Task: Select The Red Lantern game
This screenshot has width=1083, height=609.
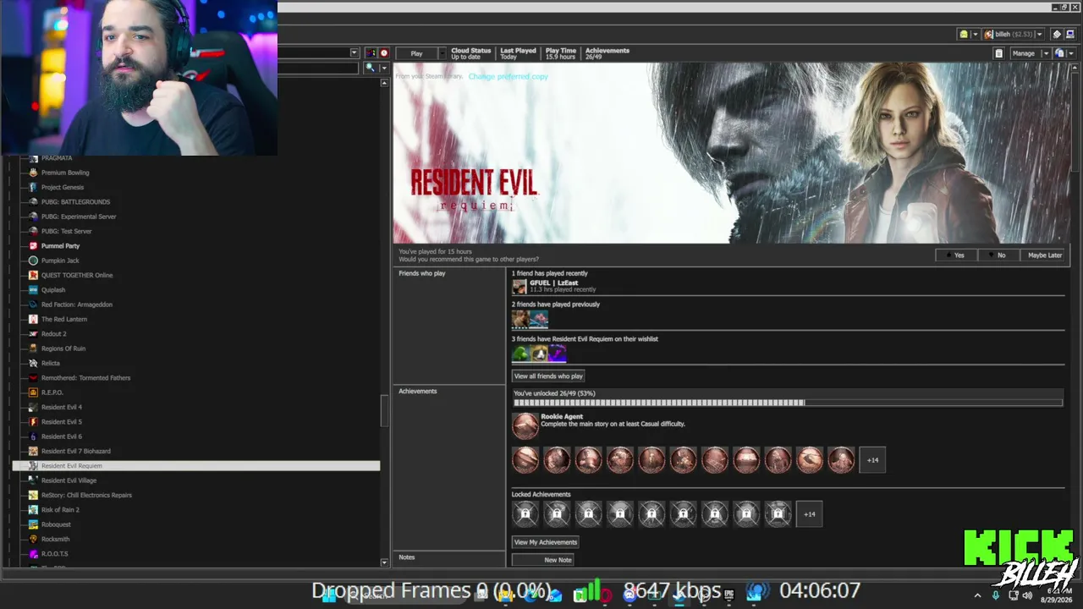Action: click(64, 319)
